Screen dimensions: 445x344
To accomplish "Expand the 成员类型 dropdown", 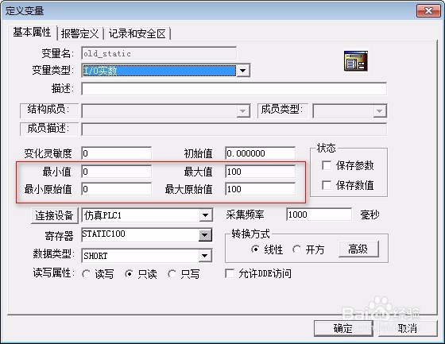I will click(x=380, y=111).
